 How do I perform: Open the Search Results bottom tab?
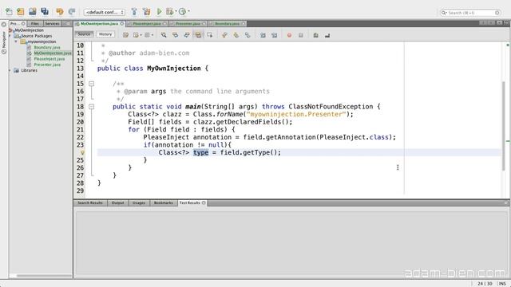pos(90,202)
